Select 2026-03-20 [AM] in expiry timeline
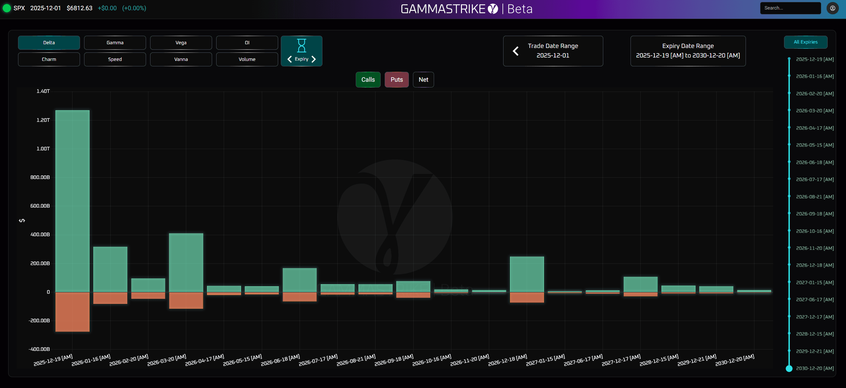Image resolution: width=846 pixels, height=388 pixels. coord(815,111)
